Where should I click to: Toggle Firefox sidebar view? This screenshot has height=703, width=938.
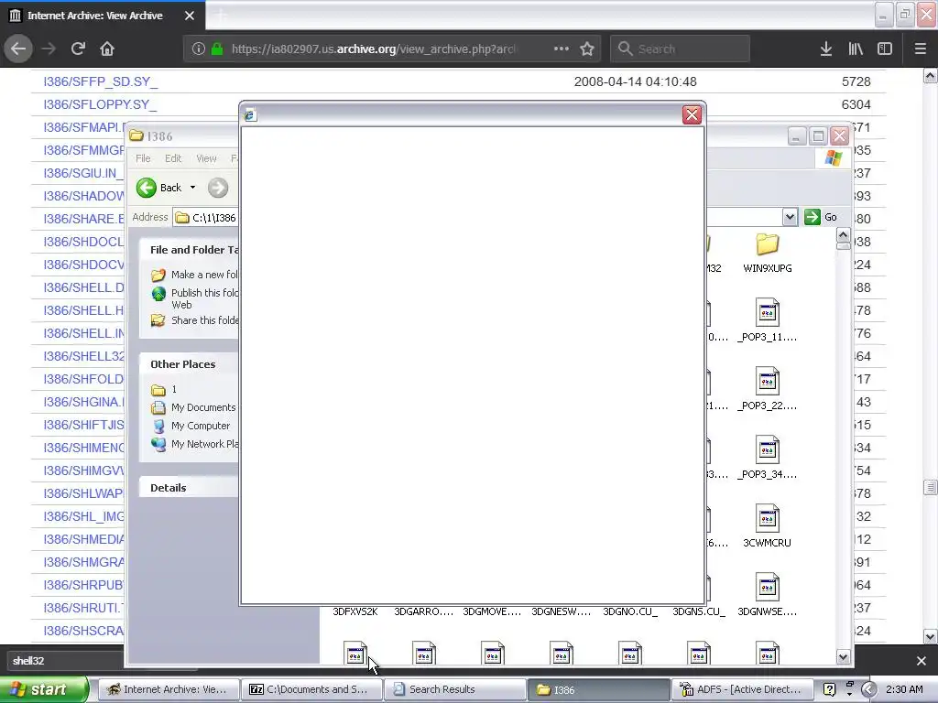coord(885,49)
